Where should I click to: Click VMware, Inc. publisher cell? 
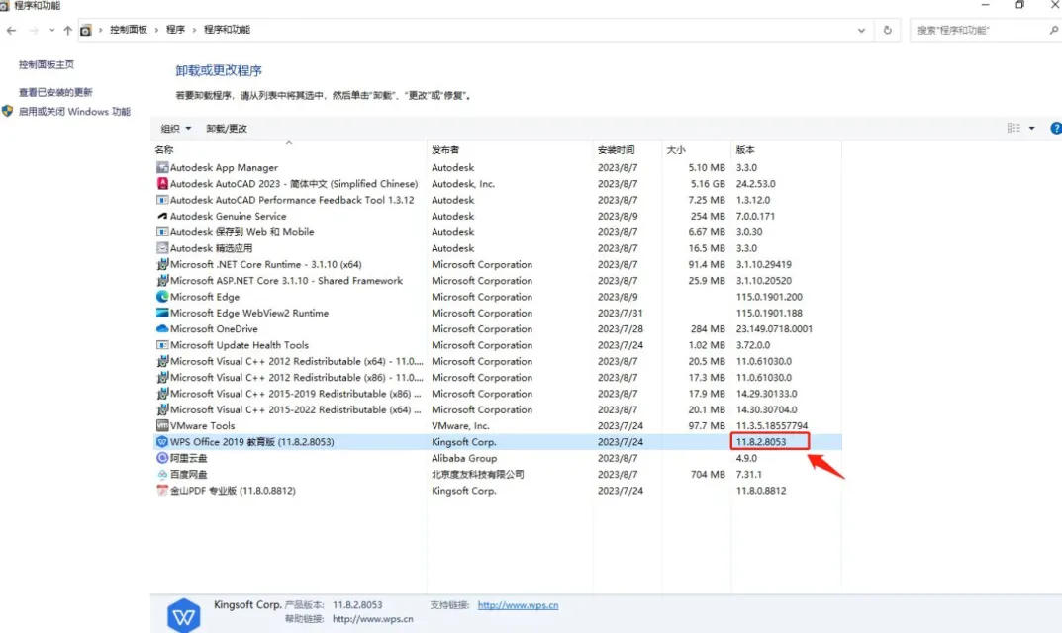tap(460, 426)
